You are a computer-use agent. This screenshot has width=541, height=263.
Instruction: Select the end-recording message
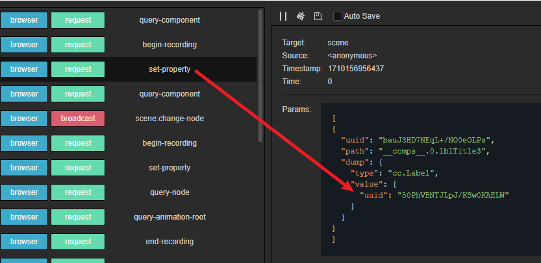pyautogui.click(x=170, y=242)
